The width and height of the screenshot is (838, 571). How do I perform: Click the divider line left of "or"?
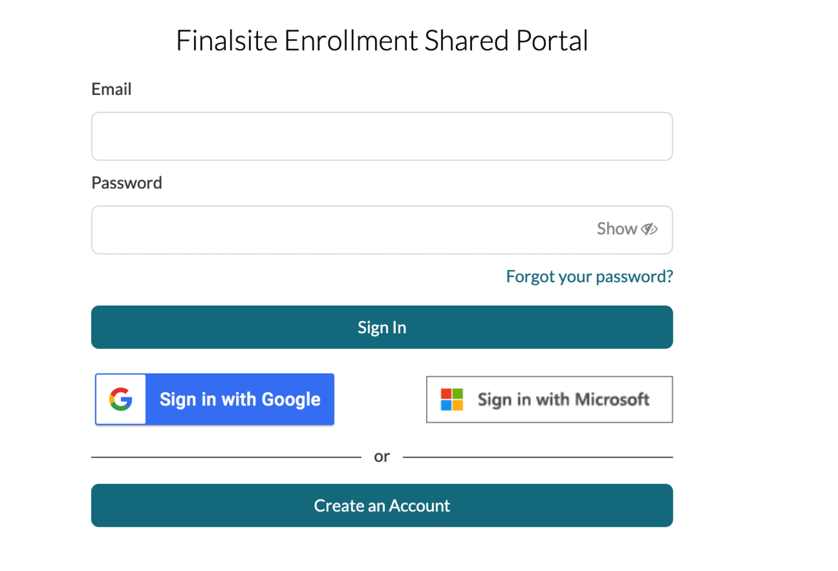(226, 457)
